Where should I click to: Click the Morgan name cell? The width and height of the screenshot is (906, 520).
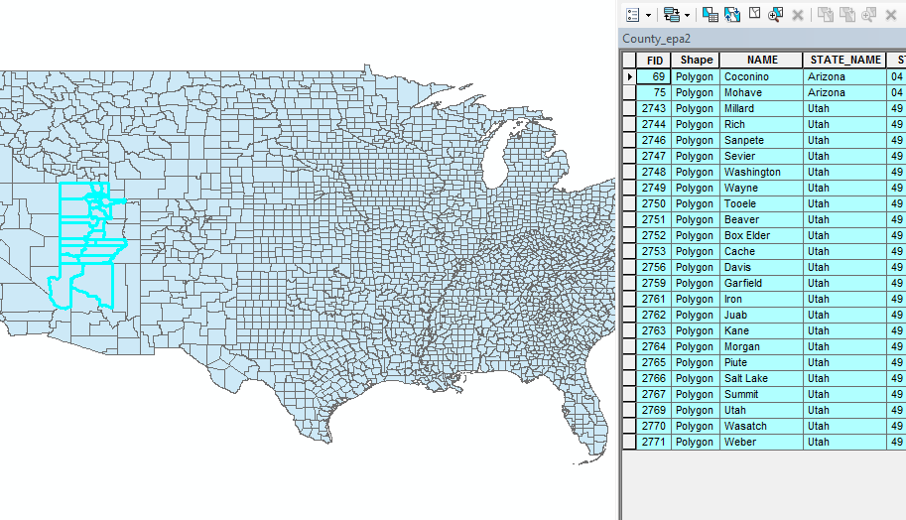point(761,346)
